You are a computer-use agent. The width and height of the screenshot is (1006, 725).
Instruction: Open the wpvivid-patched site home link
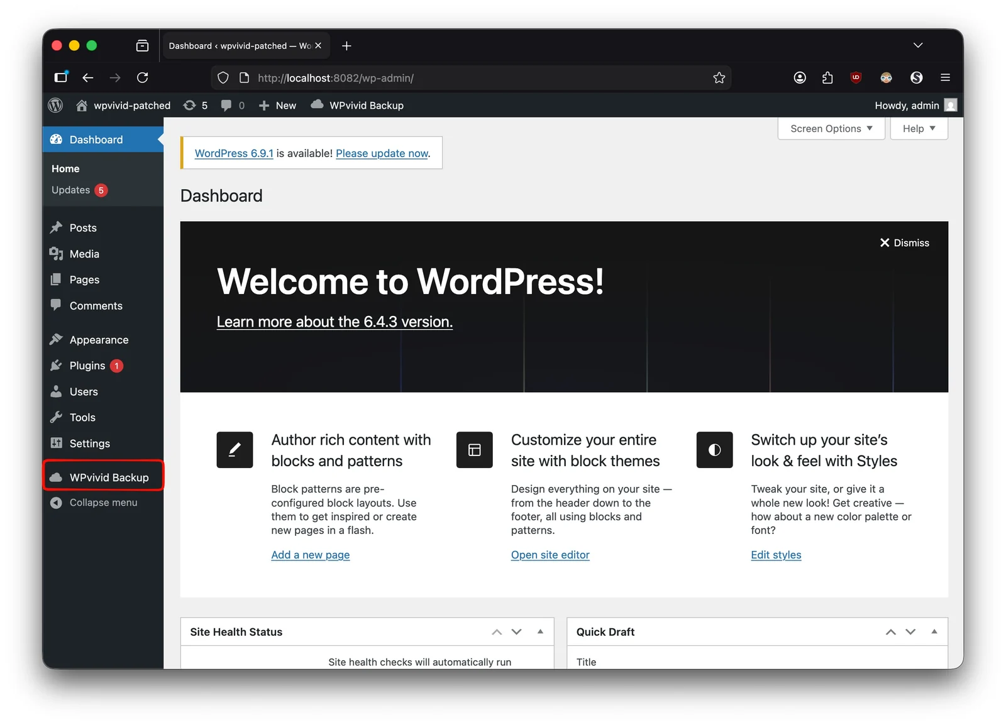click(123, 106)
